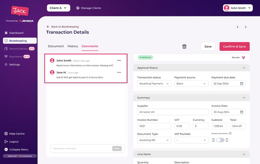Collapse the Summary section

(244, 98)
